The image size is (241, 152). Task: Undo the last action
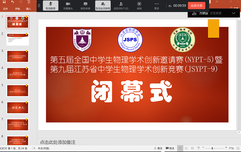(12, 2)
